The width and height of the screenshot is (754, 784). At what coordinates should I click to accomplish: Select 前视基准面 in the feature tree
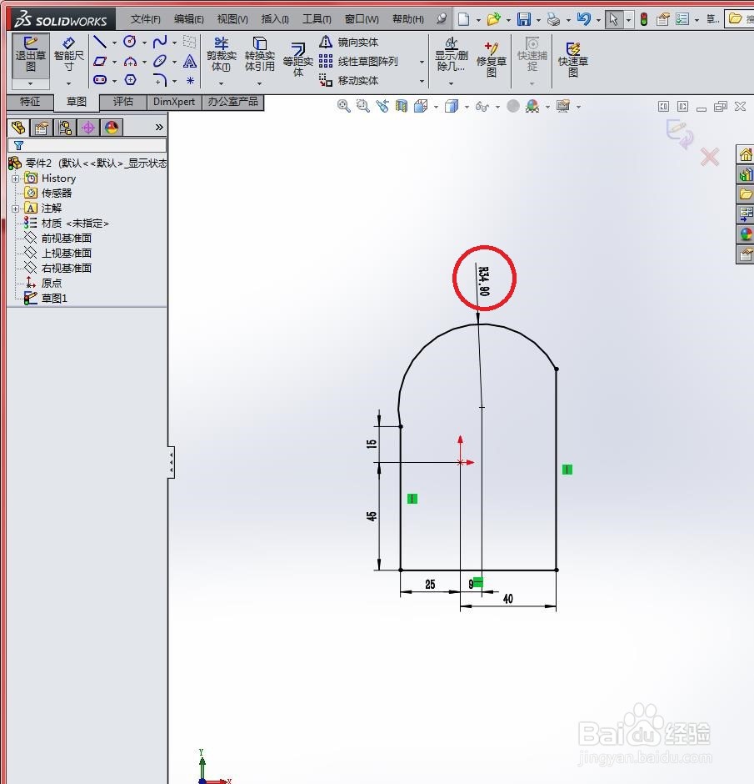[66, 238]
